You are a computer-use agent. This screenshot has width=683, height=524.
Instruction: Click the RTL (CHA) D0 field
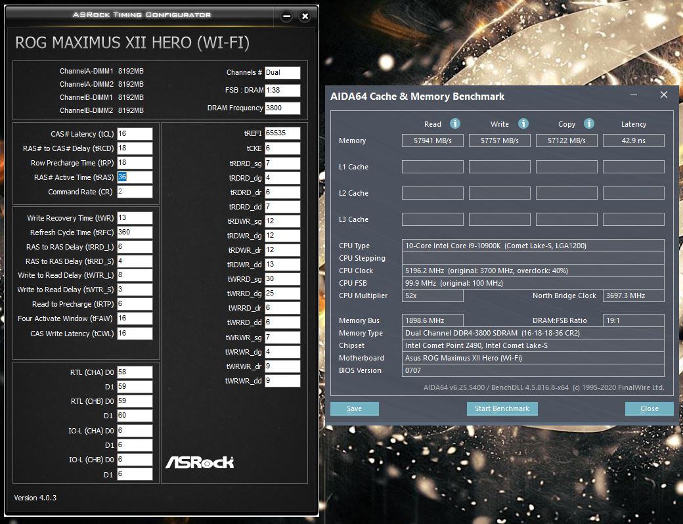click(x=135, y=372)
